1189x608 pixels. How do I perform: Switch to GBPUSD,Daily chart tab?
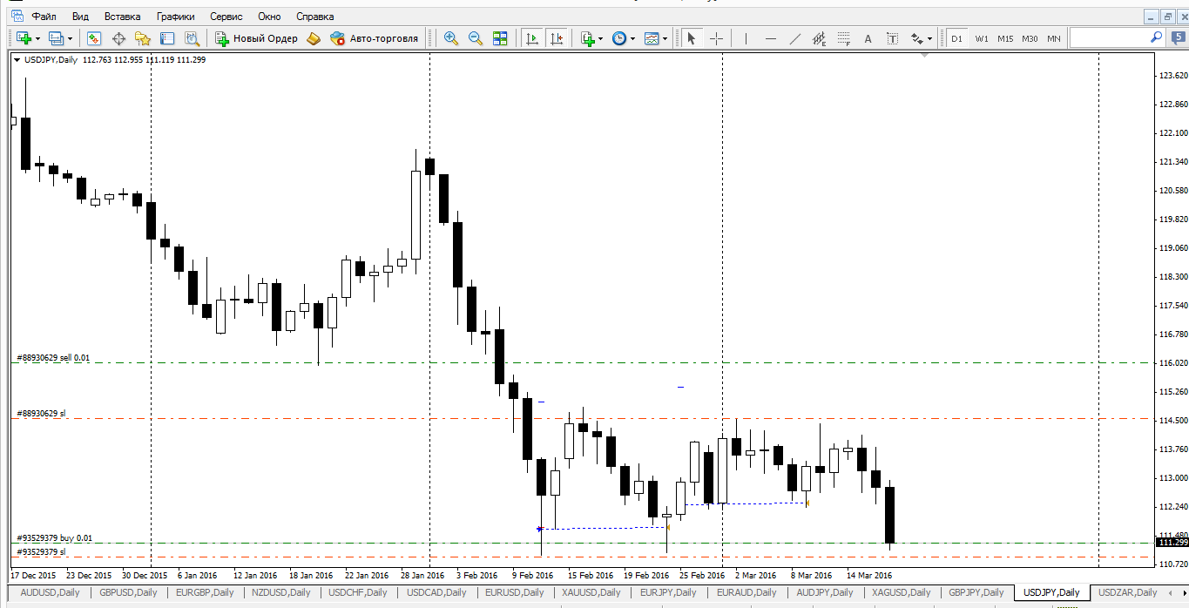click(129, 592)
